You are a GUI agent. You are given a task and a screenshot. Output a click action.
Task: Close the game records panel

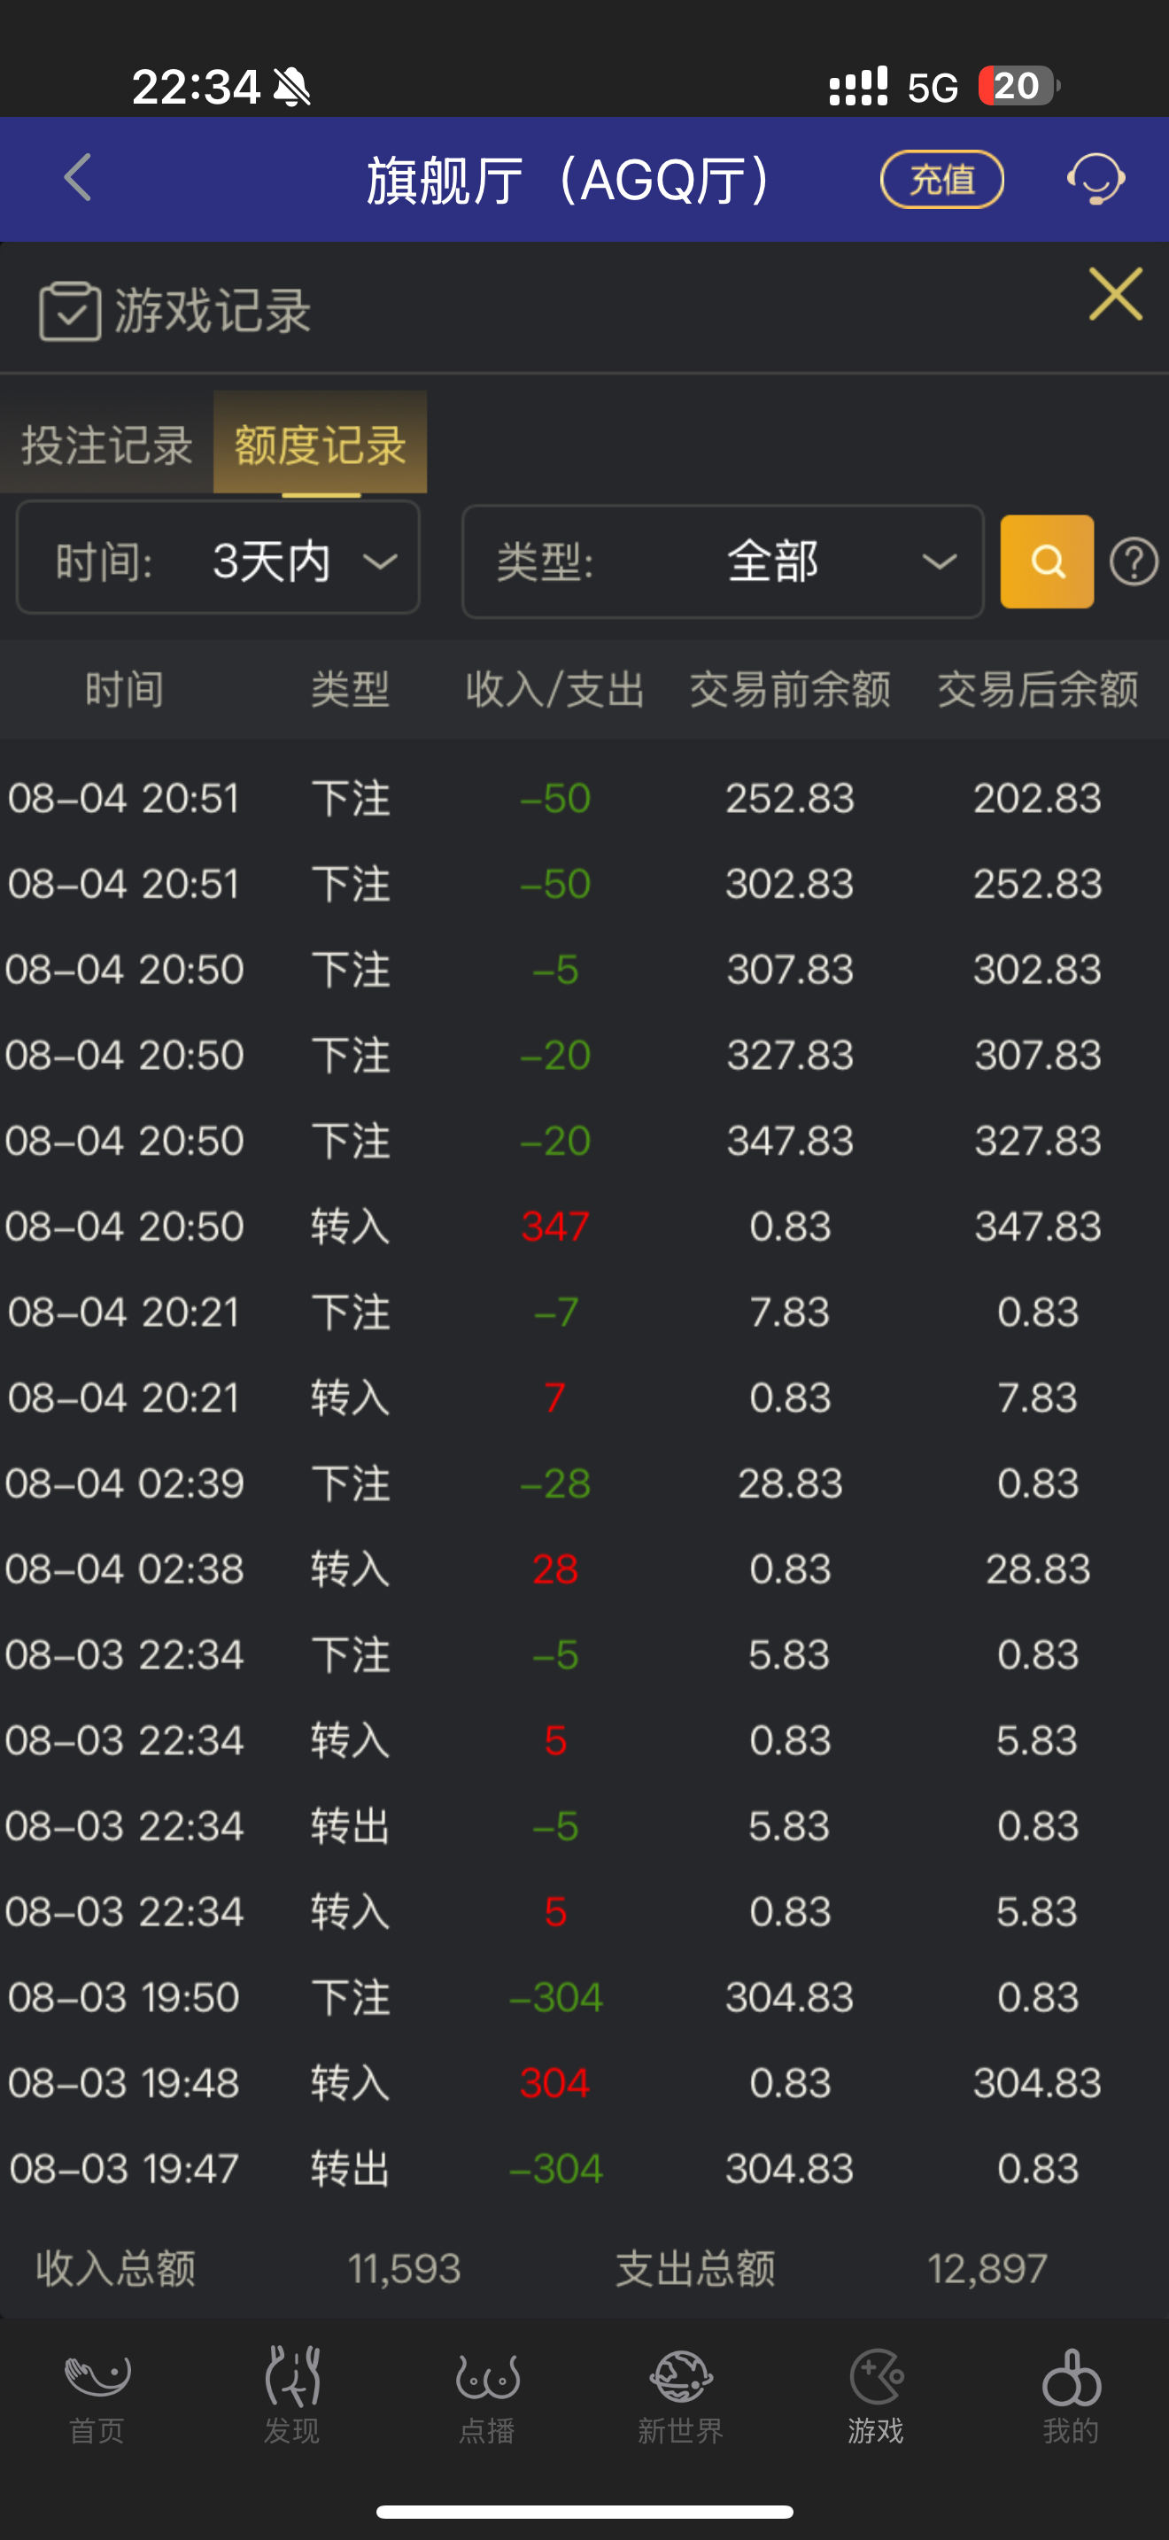(1115, 294)
